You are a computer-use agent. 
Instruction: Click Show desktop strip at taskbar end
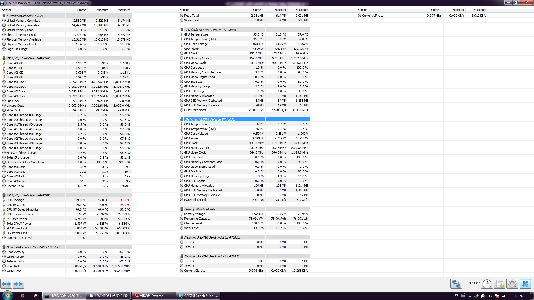tap(532, 296)
